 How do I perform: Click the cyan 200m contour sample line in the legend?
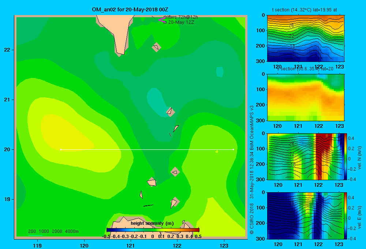[x=35, y=235]
